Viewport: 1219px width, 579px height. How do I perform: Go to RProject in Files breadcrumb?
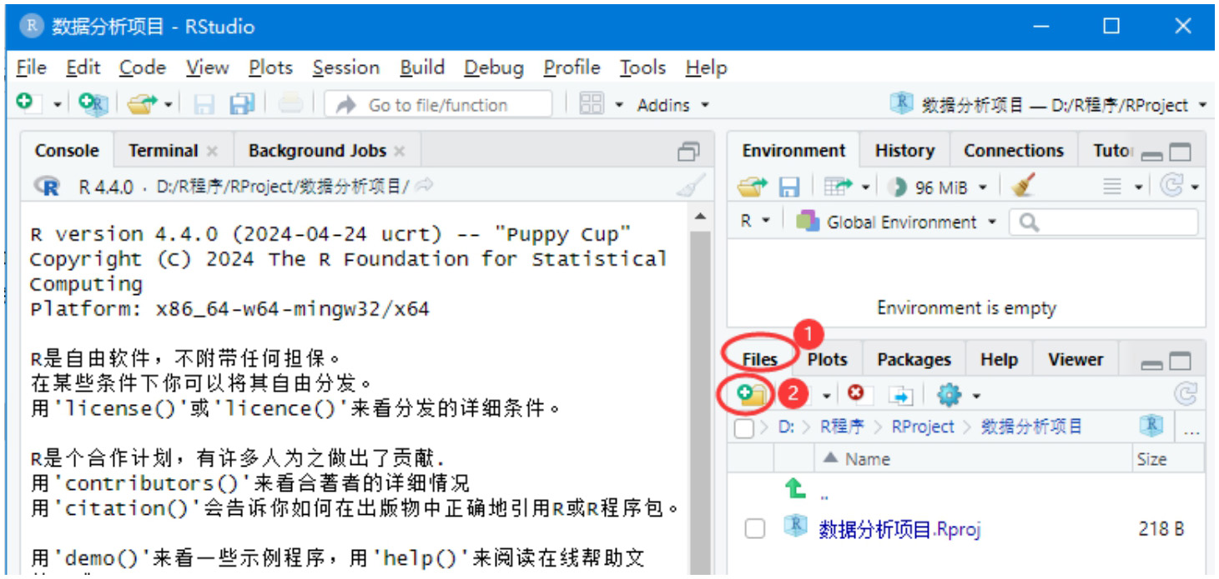923,427
